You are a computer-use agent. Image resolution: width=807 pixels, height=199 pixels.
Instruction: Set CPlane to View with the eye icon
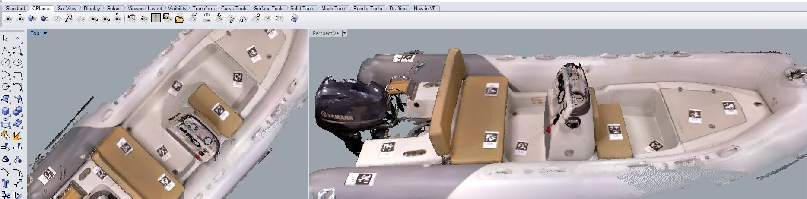[207, 18]
